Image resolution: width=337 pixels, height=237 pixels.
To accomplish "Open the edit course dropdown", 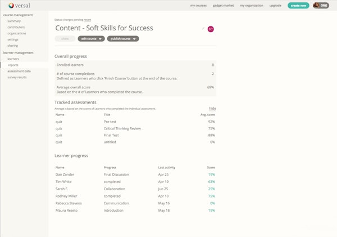I will [91, 39].
